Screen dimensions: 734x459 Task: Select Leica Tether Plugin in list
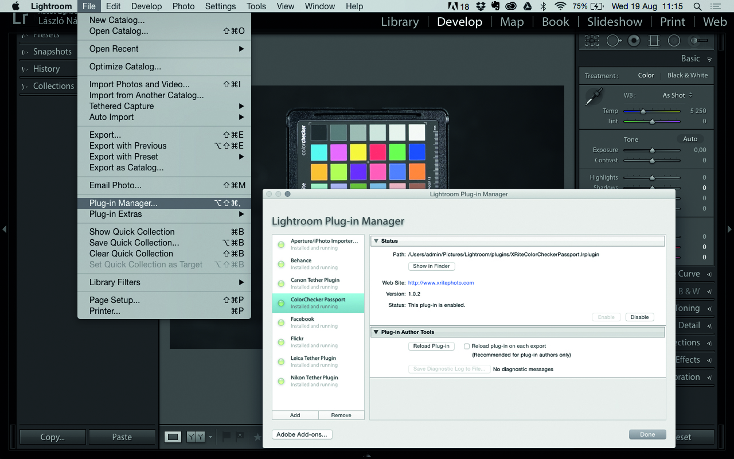point(318,361)
